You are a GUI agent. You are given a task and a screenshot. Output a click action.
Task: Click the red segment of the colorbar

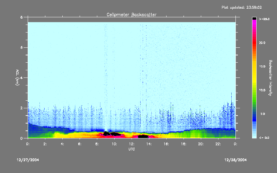(254, 43)
